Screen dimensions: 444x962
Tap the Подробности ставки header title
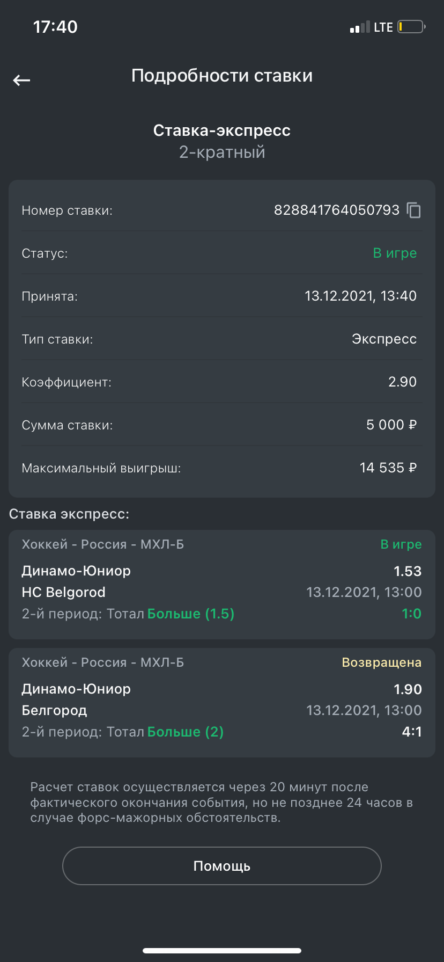(222, 76)
